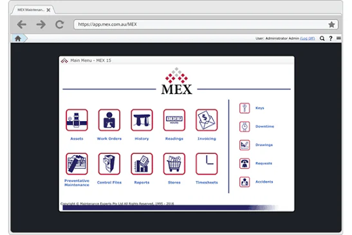Open the History module icon
This screenshot has height=235, width=352.
pyautogui.click(x=142, y=120)
